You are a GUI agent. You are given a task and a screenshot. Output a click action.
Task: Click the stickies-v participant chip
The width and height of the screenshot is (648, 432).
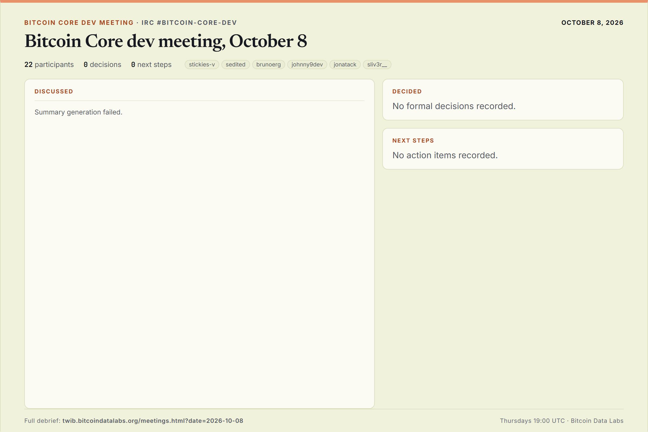click(x=202, y=65)
